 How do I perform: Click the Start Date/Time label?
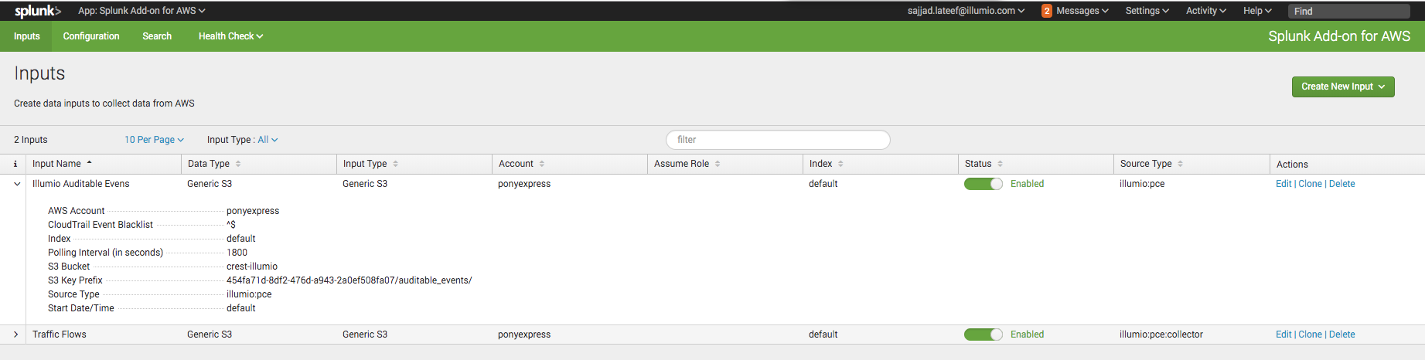coord(81,308)
